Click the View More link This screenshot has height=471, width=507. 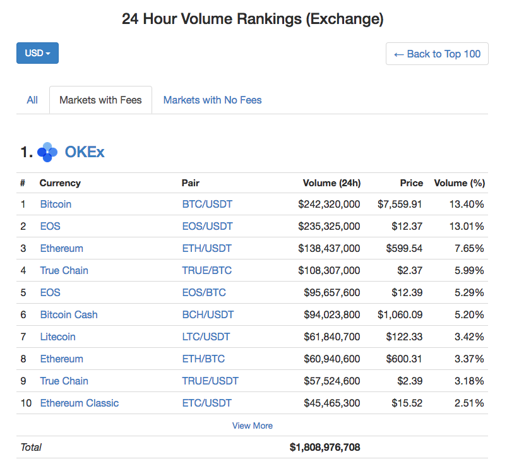[252, 426]
